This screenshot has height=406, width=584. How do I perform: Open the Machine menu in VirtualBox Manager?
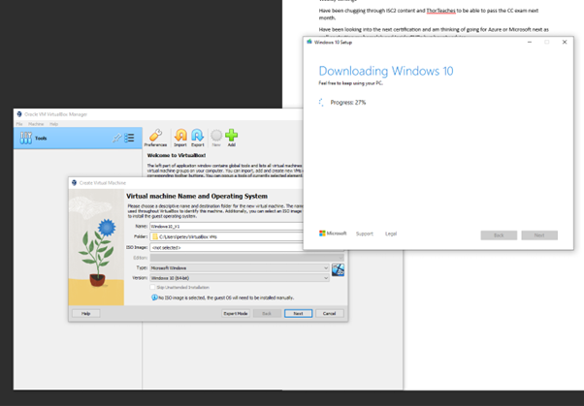36,124
